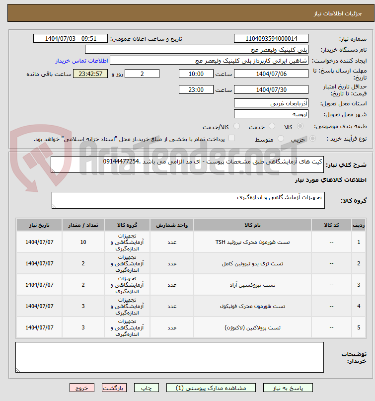Viewport: 375px width, 401px height.
Task: Click the buyer notes text area
Action: [x=169, y=357]
